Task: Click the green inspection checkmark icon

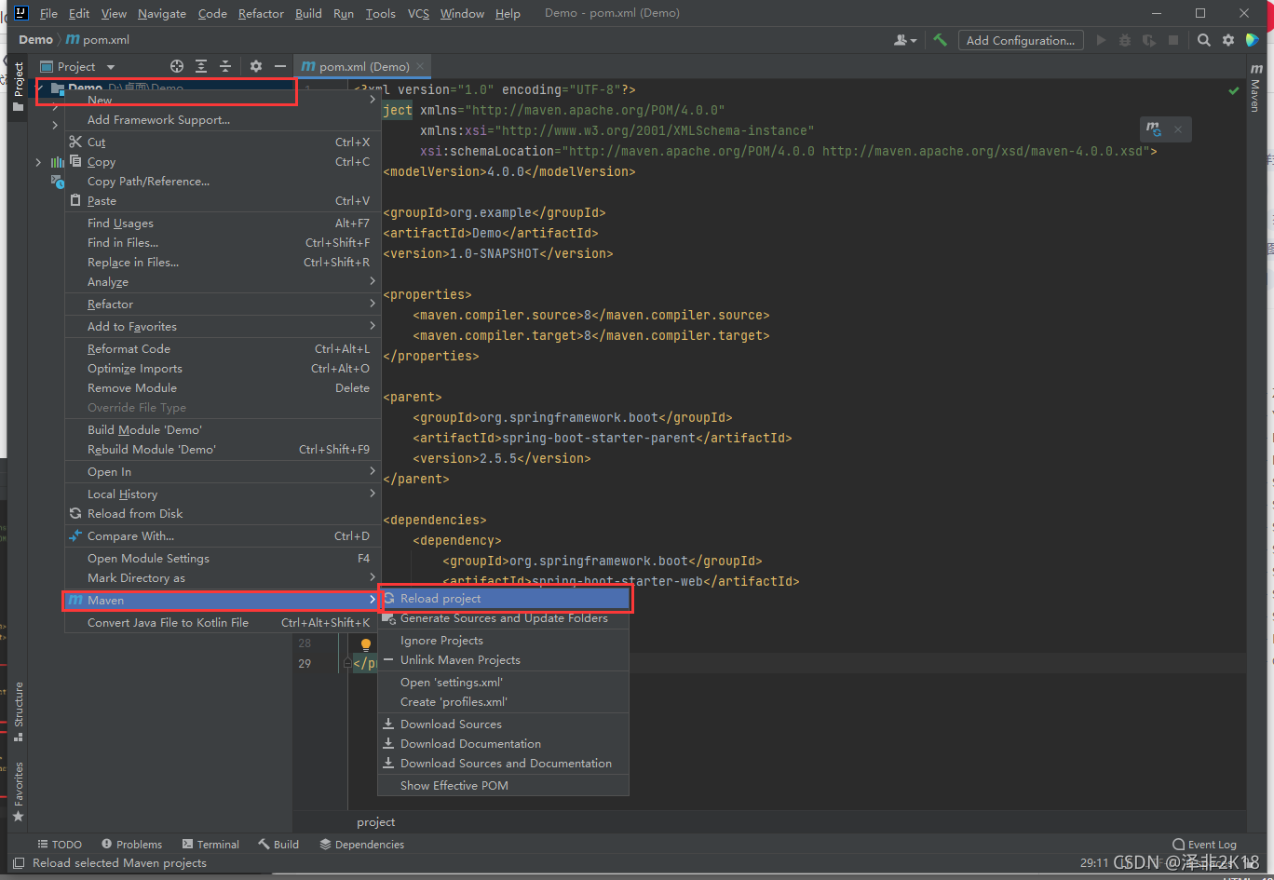Action: tap(1234, 90)
